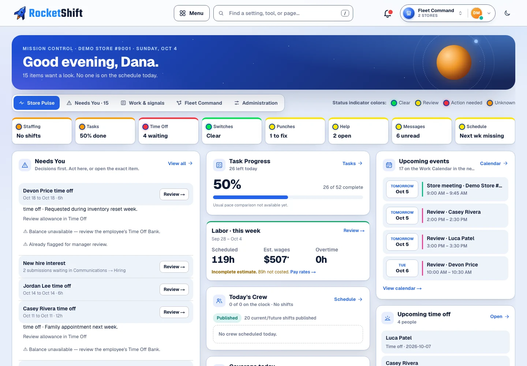527x366 pixels.
Task: Click No crew scheduled today box
Action: [x=288, y=334]
